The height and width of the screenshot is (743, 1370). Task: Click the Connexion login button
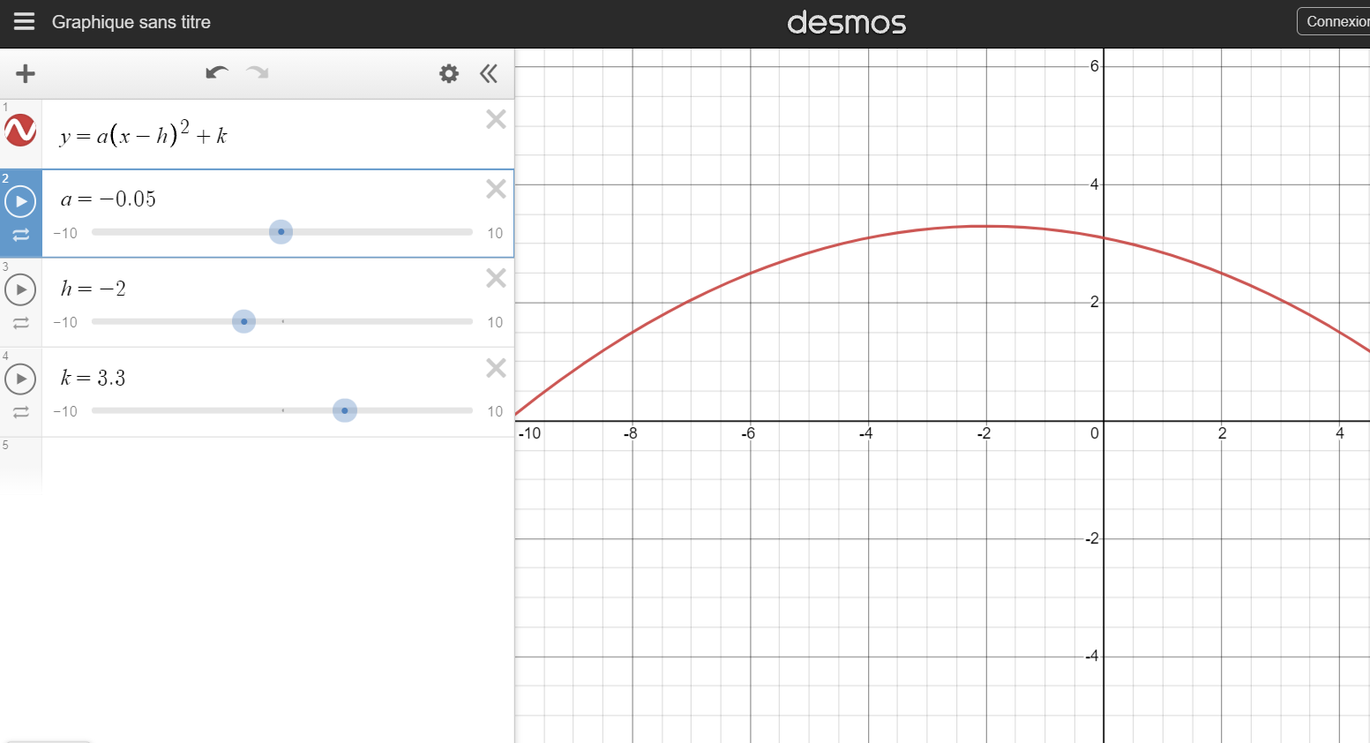(x=1336, y=22)
